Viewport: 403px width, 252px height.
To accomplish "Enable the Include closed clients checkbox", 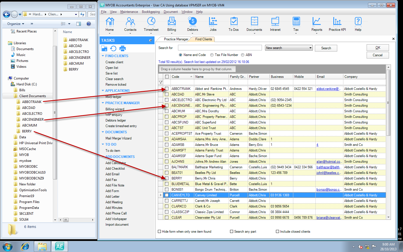I will click(x=277, y=232).
